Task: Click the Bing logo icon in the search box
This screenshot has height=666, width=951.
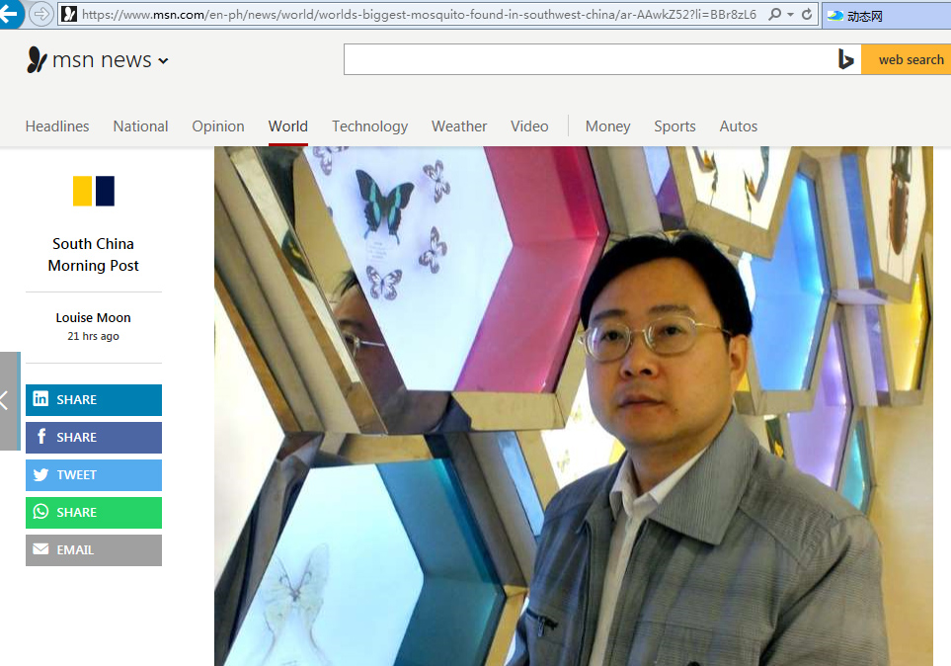Action: pos(846,59)
